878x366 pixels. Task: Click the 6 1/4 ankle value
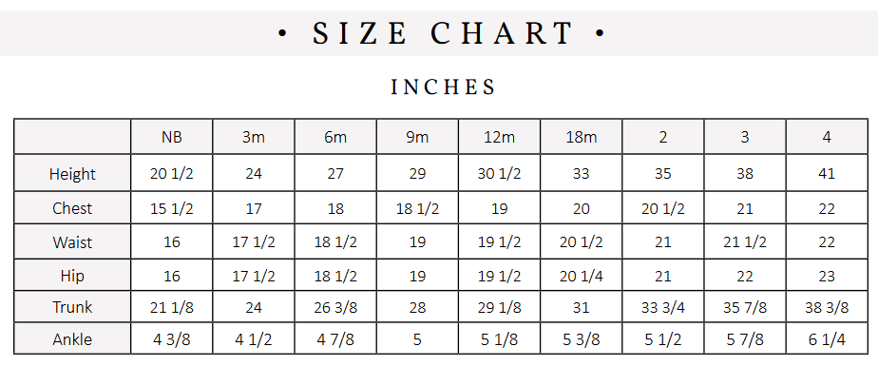point(827,339)
